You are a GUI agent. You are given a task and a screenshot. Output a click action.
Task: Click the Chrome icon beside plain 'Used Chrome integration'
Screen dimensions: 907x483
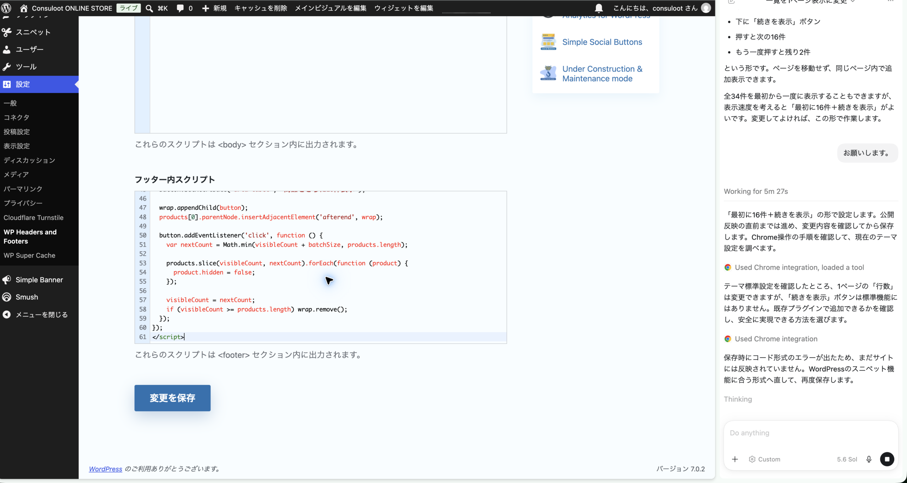click(x=728, y=339)
